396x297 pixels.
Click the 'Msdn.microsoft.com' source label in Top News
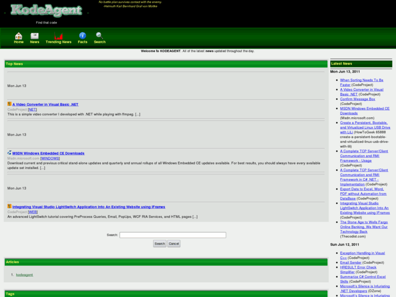(23, 159)
